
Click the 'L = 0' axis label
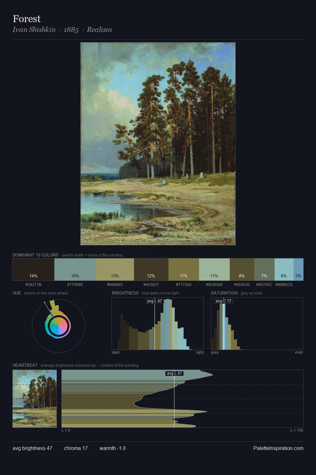point(66,430)
